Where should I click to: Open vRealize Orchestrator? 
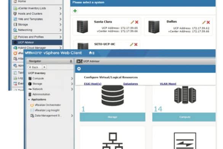(48, 105)
